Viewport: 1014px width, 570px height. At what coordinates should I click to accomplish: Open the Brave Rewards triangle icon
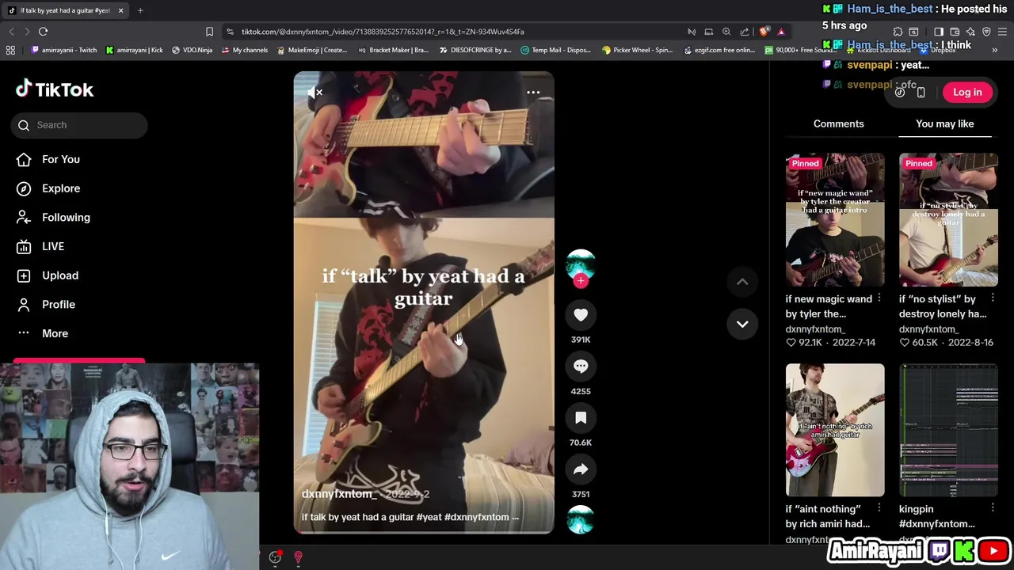point(781,32)
